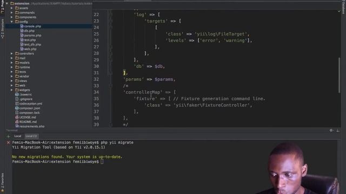Screen dimensions: 346x194
Task: Collapse the config folder arrow
Action: (x=12, y=22)
